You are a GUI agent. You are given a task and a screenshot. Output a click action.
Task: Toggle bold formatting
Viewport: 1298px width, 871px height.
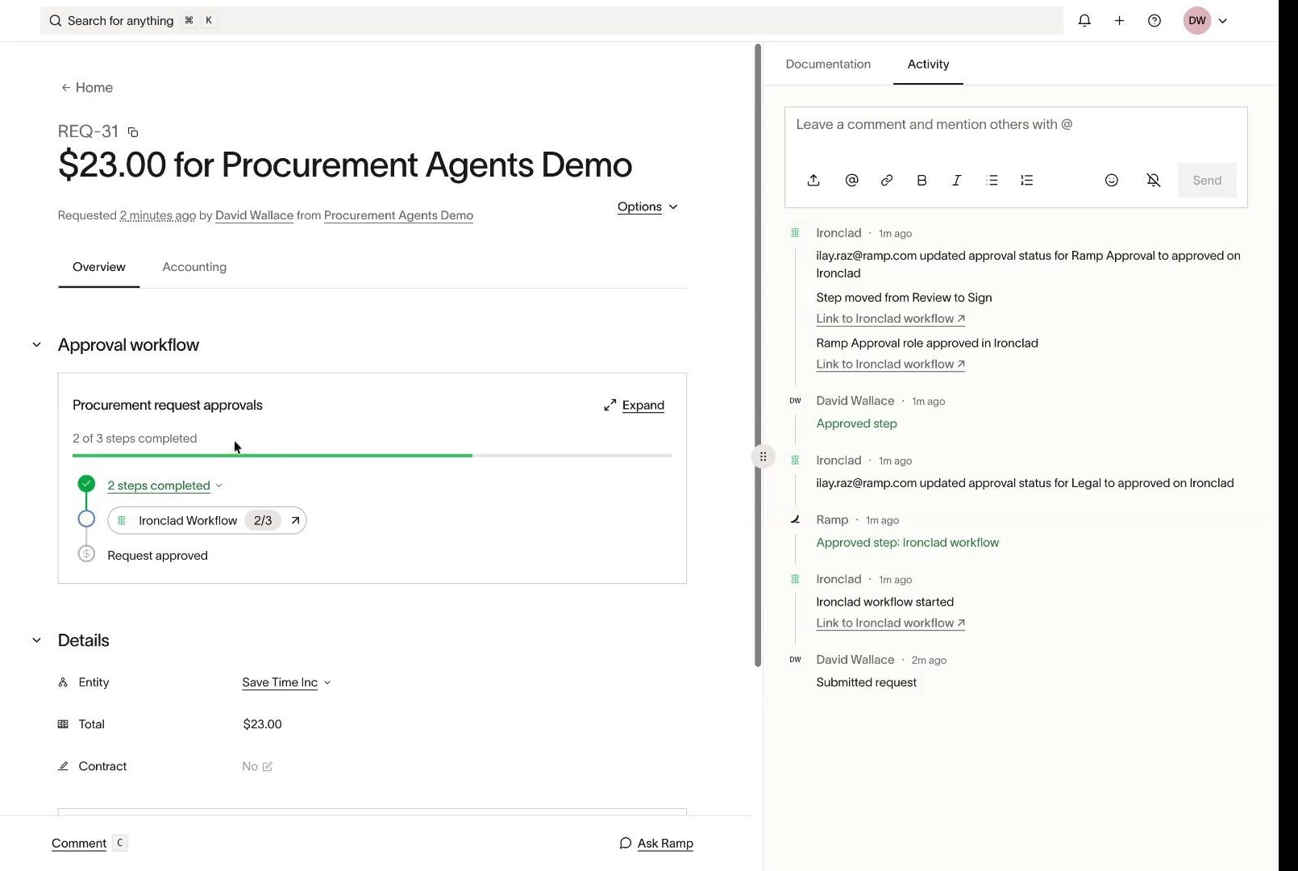[921, 181]
